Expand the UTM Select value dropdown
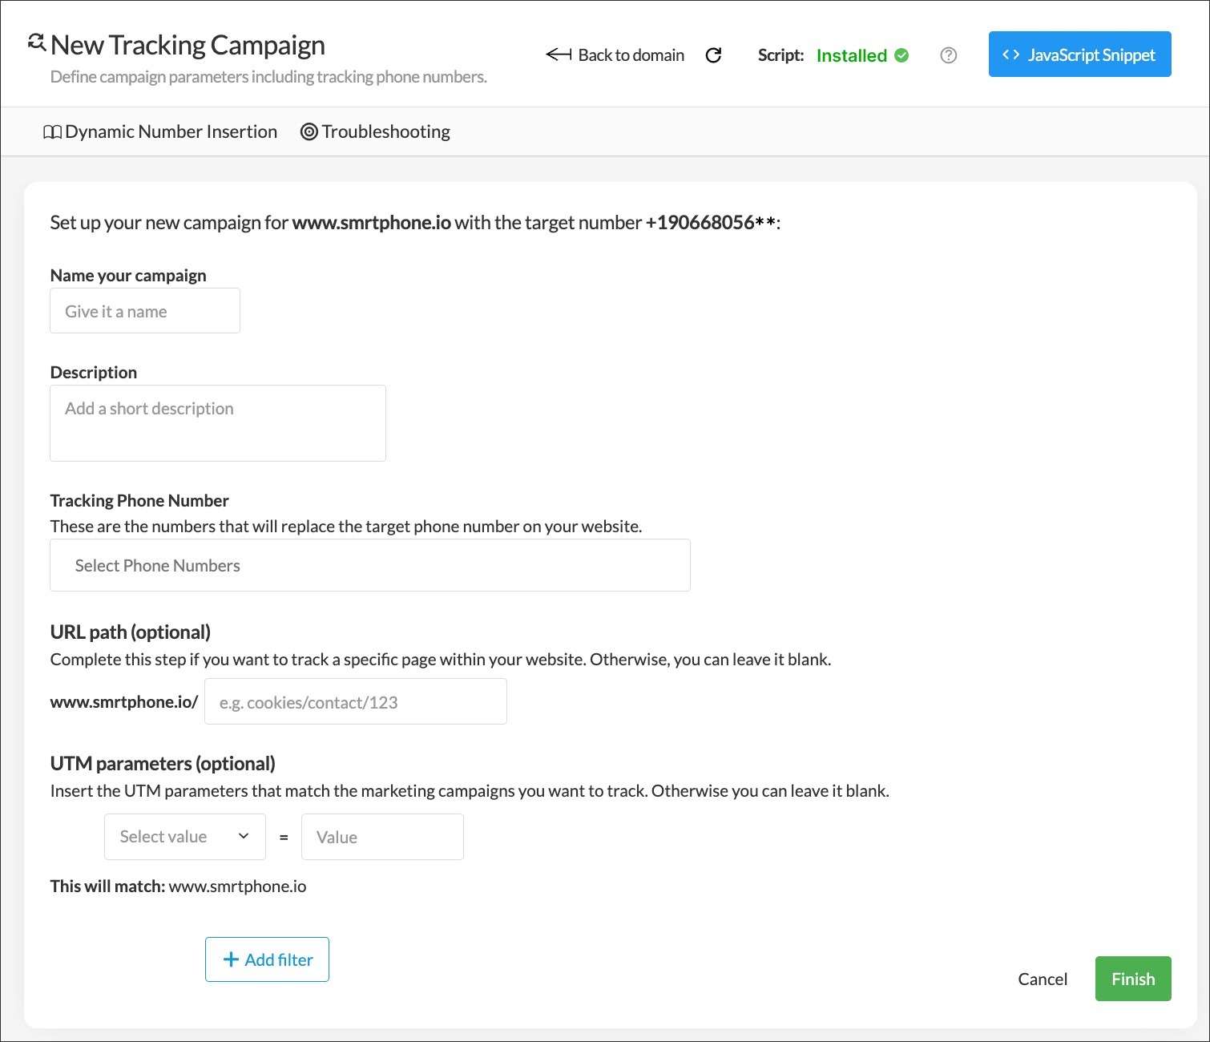Viewport: 1210px width, 1042px height. coord(184,837)
